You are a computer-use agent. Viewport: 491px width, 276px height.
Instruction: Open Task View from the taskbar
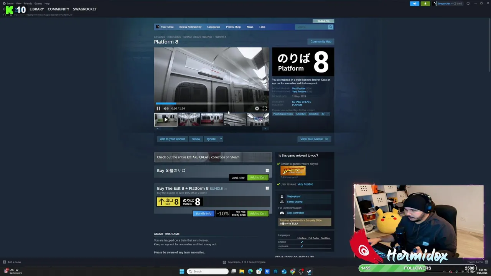233,271
